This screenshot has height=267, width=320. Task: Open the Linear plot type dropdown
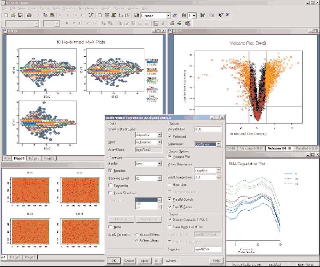point(168,15)
